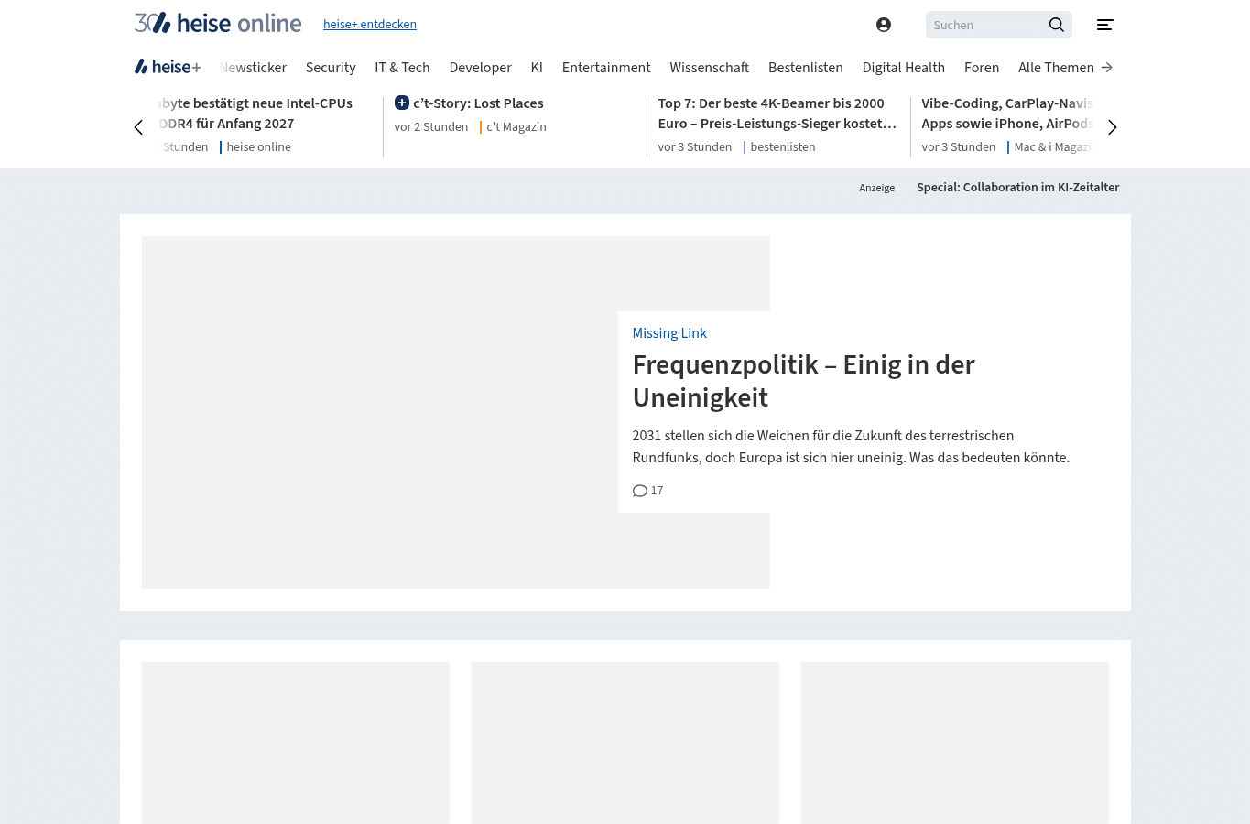Viewport: 1250px width, 824px height.
Task: Click the third teaser card image
Action: click(955, 743)
